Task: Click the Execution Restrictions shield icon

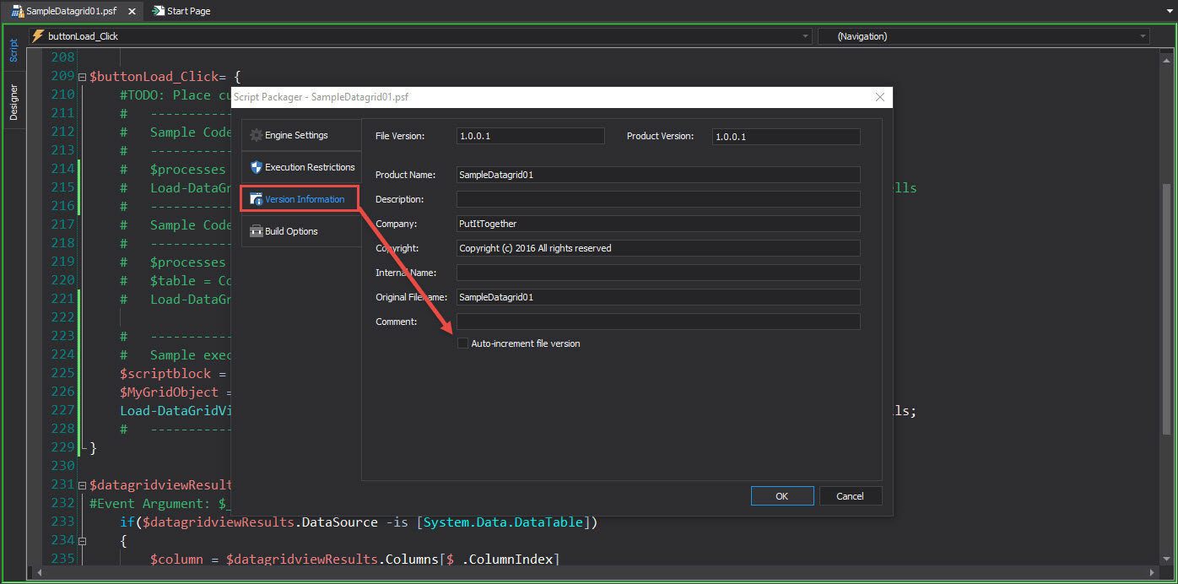Action: pos(257,167)
